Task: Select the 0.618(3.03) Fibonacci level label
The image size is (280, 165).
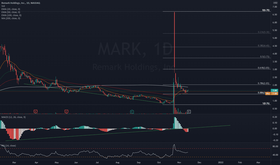Action: [x=263, y=68]
